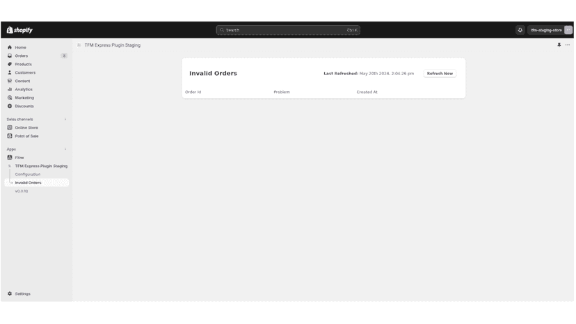576x324 pixels.
Task: Click the Customers person icon
Action: pos(10,73)
